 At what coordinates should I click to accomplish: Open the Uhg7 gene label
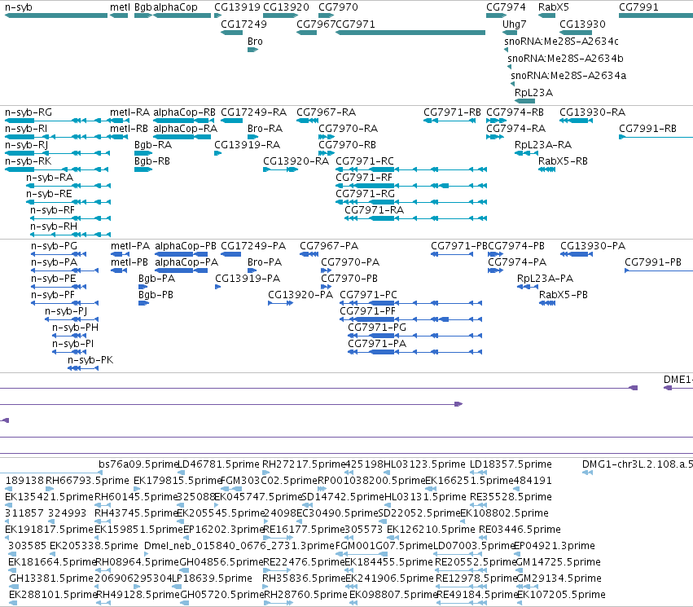click(515, 24)
